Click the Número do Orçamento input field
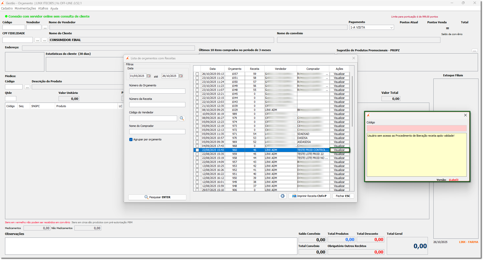The width and height of the screenshot is (483, 260). coord(157,91)
